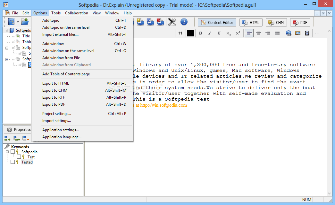Click the more options ellipsis icon
Viewport: 335px width, 205px height.
click(317, 33)
